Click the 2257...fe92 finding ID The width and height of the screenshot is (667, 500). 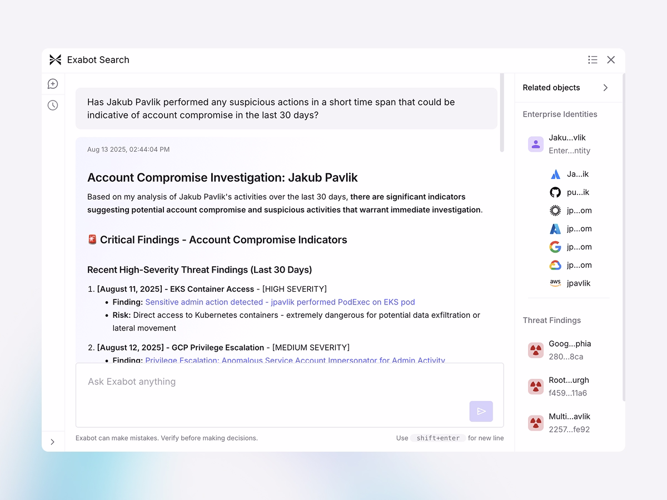569,429
